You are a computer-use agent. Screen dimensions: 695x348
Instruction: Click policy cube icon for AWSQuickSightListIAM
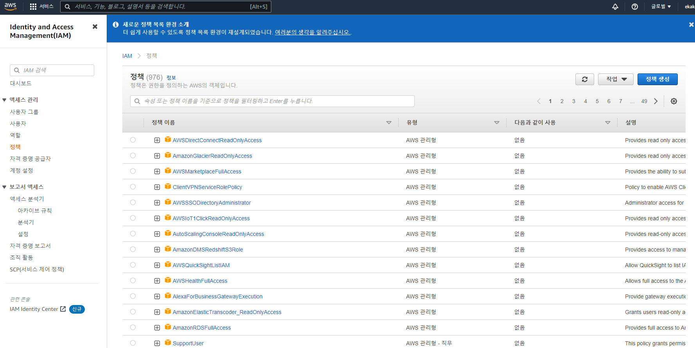[168, 264]
